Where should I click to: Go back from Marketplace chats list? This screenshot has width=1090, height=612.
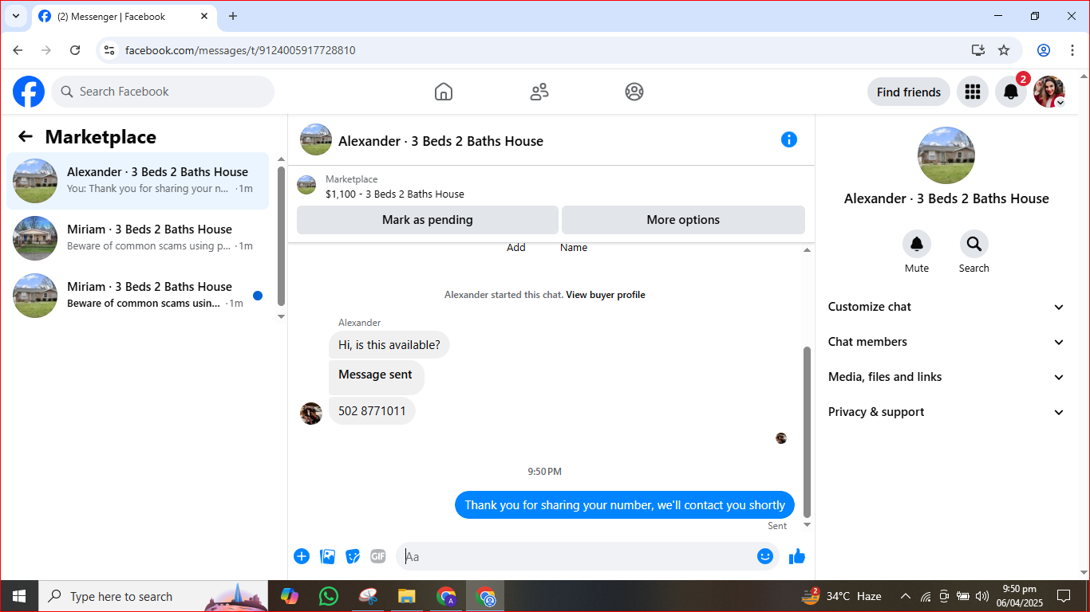coord(26,137)
